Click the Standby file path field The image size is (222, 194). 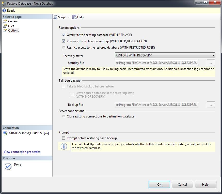tap(156, 63)
